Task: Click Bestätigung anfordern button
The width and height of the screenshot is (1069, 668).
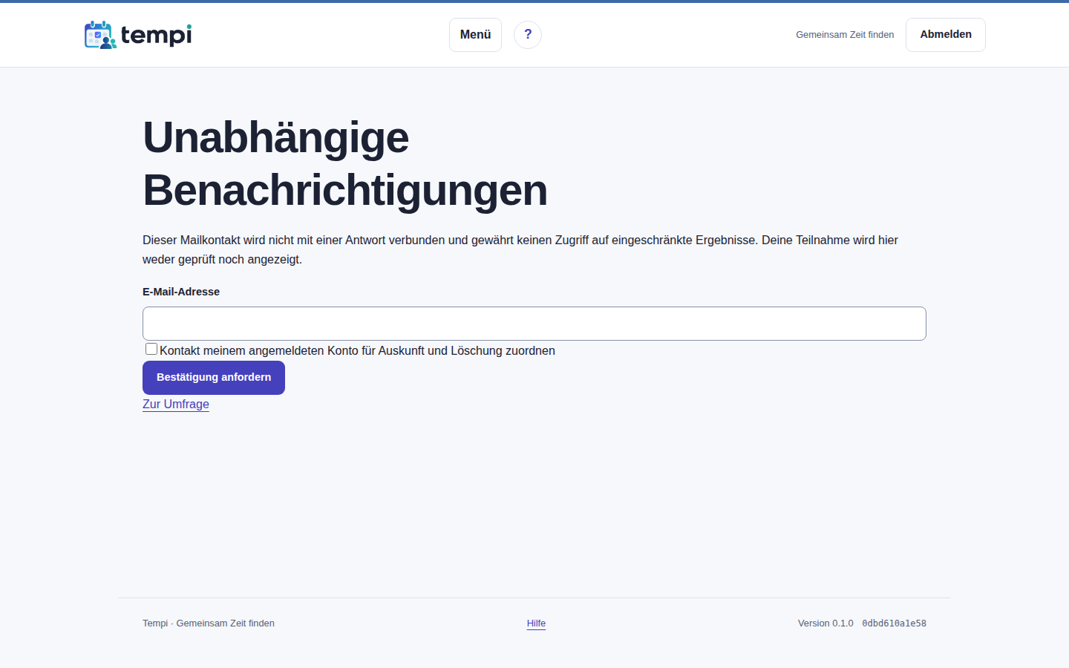Action: coord(214,378)
